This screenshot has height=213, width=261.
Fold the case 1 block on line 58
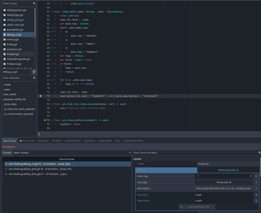(x=52, y=40)
